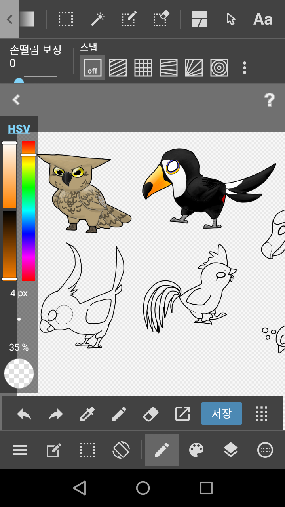Adjust the saturation bar
The width and height of the screenshot is (285, 507).
pyautogui.click(x=9, y=175)
